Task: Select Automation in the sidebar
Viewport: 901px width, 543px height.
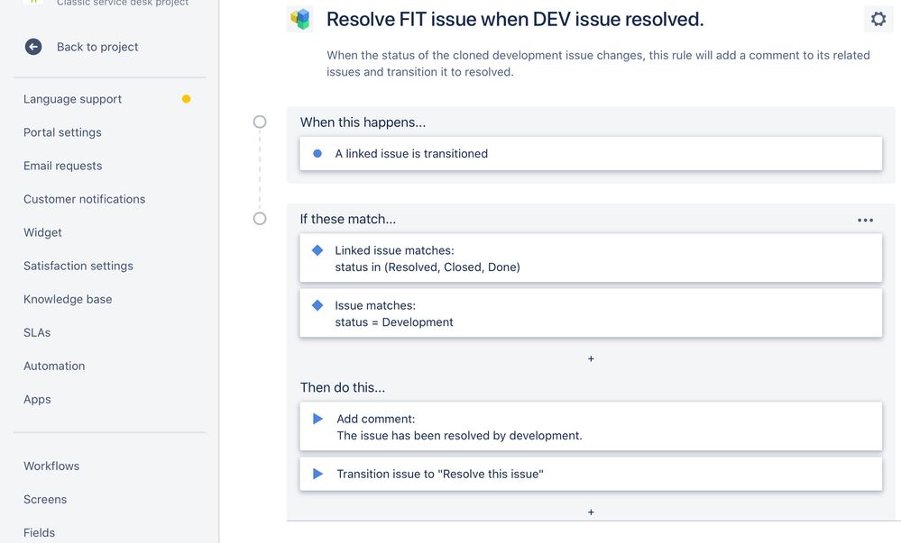Action: point(54,366)
